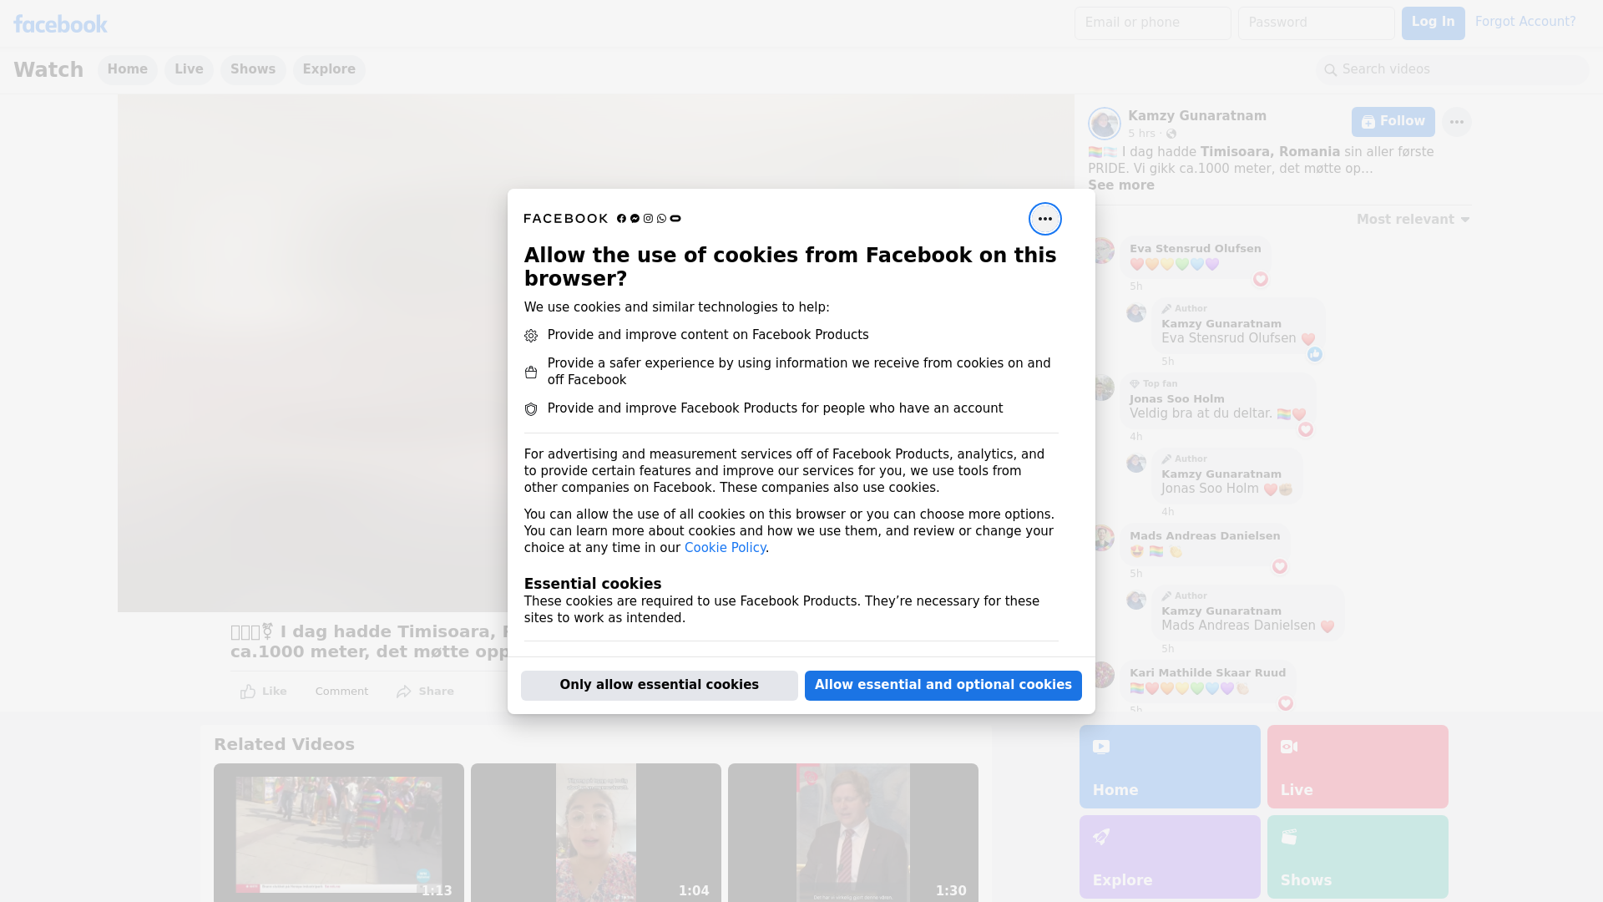Click heart reaction on Kari Mathilde Skaar Ruud comment
The width and height of the screenshot is (1603, 902).
1285,703
